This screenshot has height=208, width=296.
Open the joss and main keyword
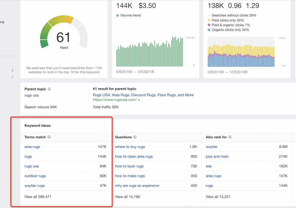tap(217, 157)
